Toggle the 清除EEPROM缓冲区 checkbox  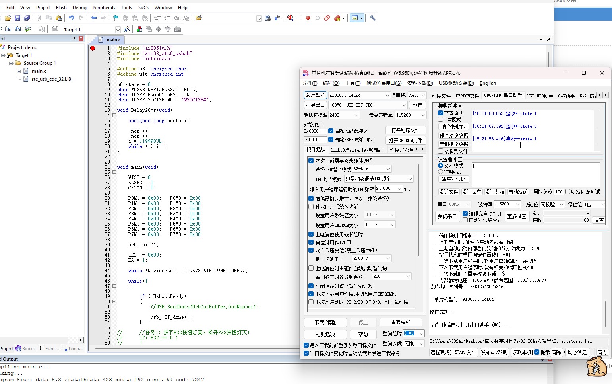(331, 140)
